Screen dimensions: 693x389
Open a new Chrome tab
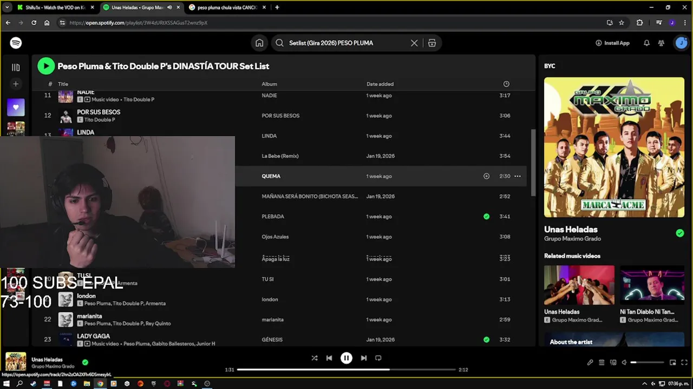277,8
